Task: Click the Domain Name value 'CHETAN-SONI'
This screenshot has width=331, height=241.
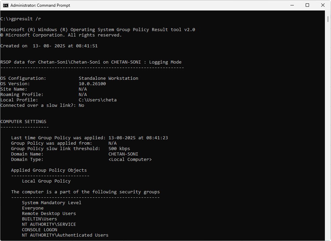Action: pos(123,154)
